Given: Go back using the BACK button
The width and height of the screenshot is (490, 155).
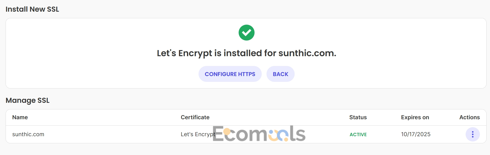Looking at the screenshot, I should pyautogui.click(x=280, y=74).
